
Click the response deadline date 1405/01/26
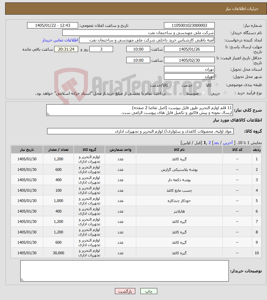[189, 49]
